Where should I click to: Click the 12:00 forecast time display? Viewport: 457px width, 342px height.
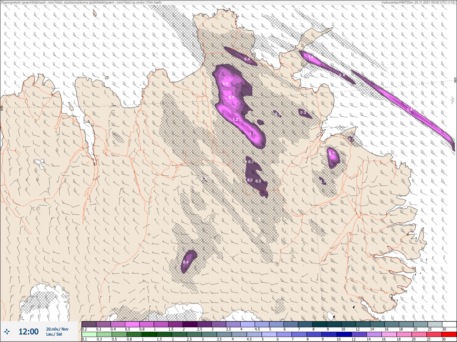[29, 332]
